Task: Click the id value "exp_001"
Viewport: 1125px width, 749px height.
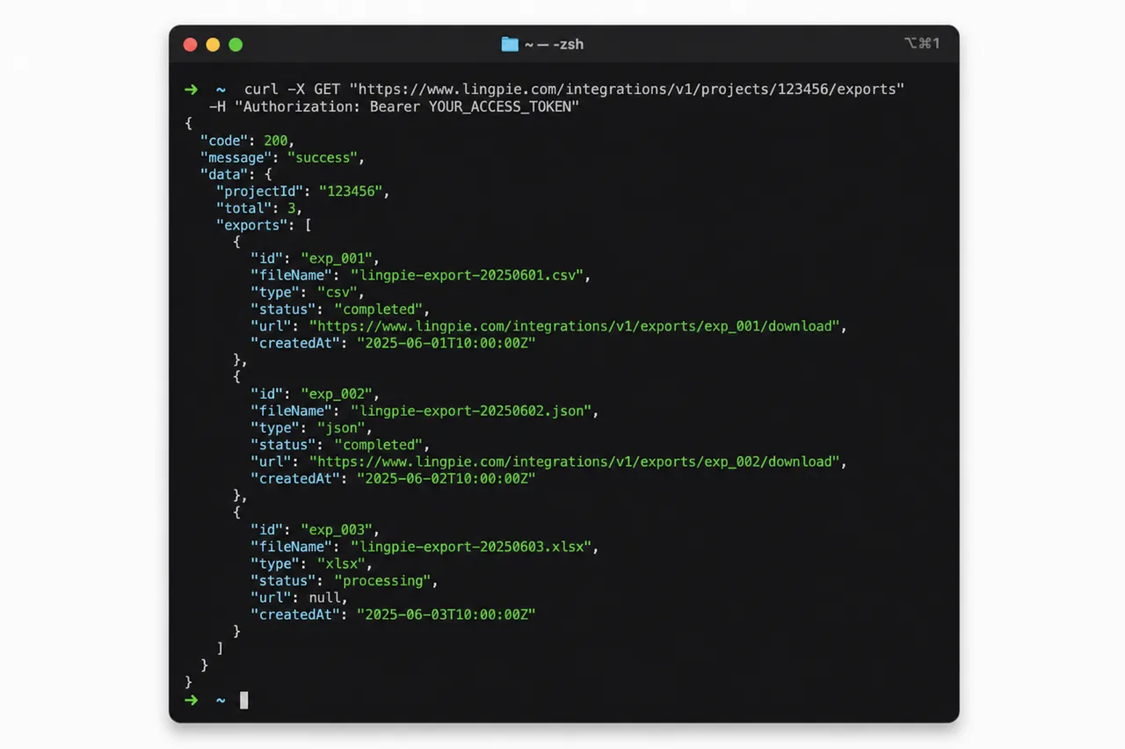Action: tap(338, 258)
